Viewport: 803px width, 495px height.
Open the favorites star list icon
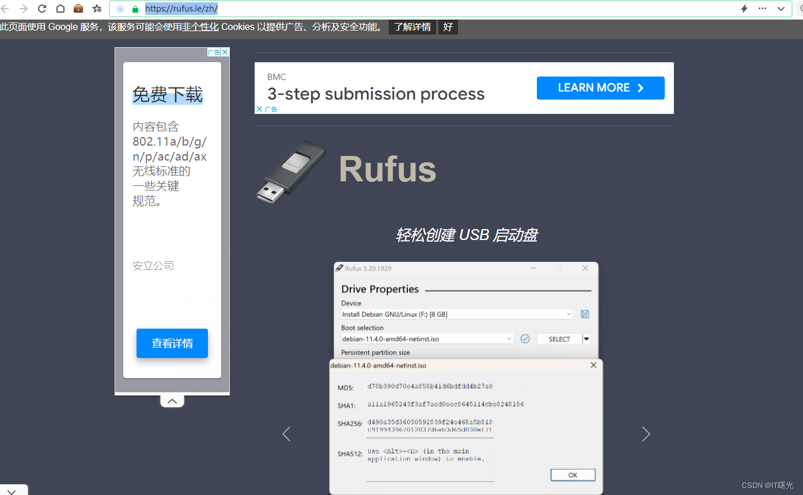pos(97,9)
